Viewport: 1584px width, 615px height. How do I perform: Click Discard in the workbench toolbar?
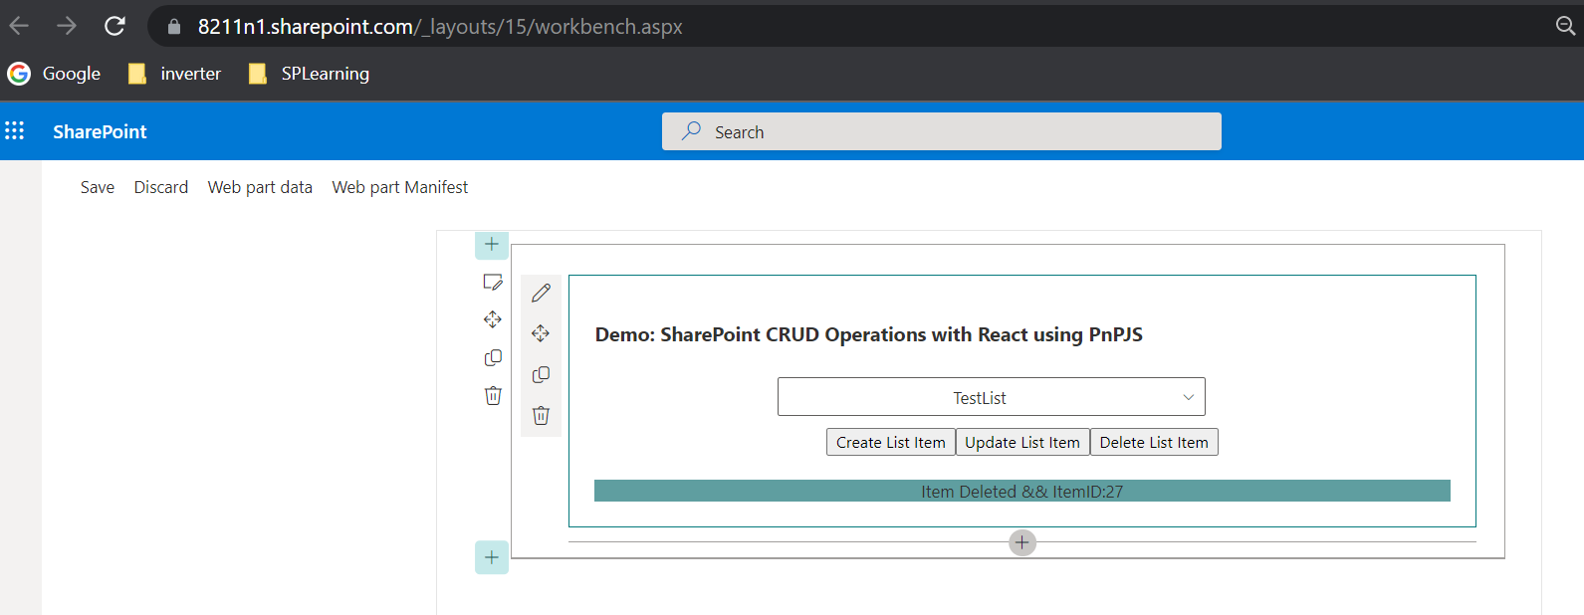click(161, 187)
